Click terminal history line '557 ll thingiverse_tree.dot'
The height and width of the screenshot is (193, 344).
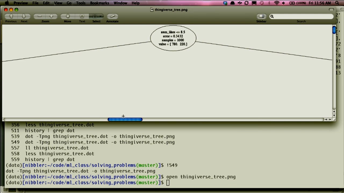coord(50,148)
